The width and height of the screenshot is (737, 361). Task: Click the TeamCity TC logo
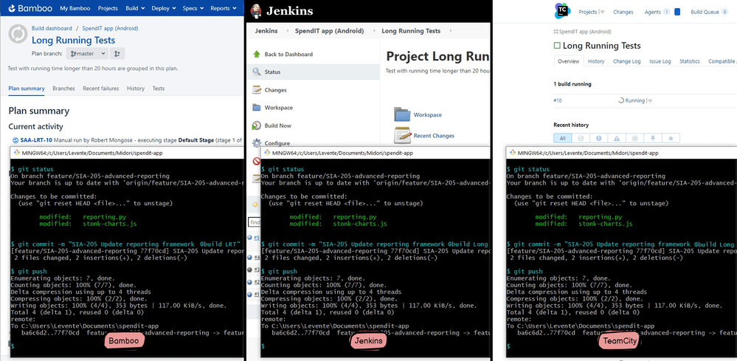click(x=562, y=11)
